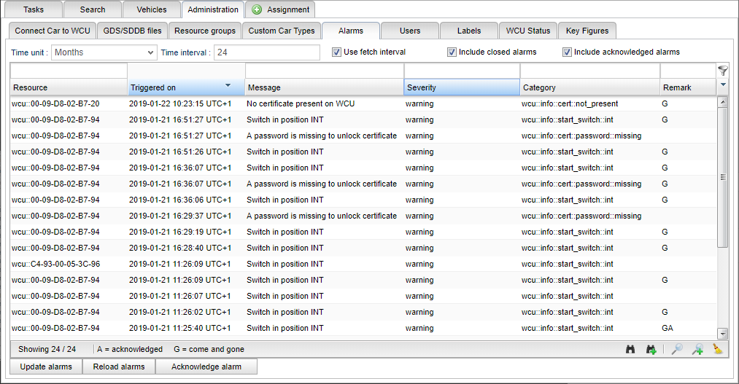This screenshot has width=739, height=384.
Task: Open the Vehicles tab
Action: tap(151, 9)
